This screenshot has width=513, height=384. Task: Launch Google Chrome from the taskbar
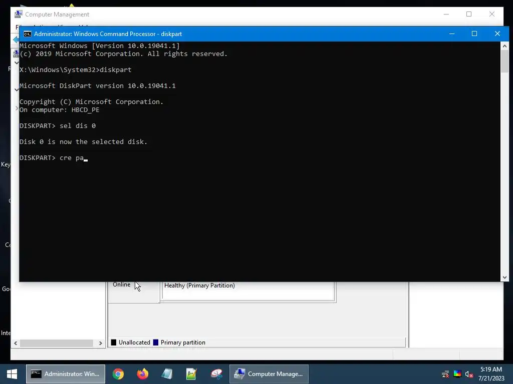[x=118, y=374]
